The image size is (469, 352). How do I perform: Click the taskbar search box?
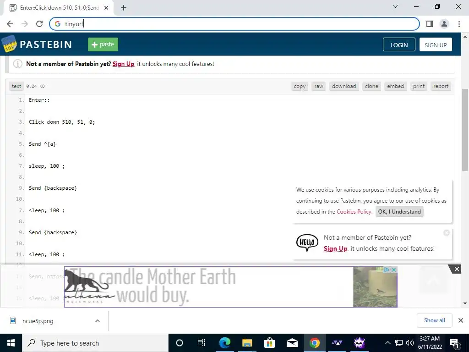point(95,343)
